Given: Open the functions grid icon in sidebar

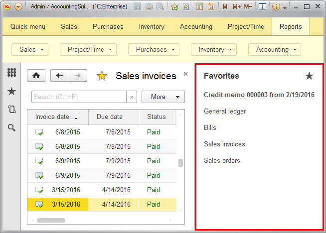Looking at the screenshot, I should [x=11, y=73].
